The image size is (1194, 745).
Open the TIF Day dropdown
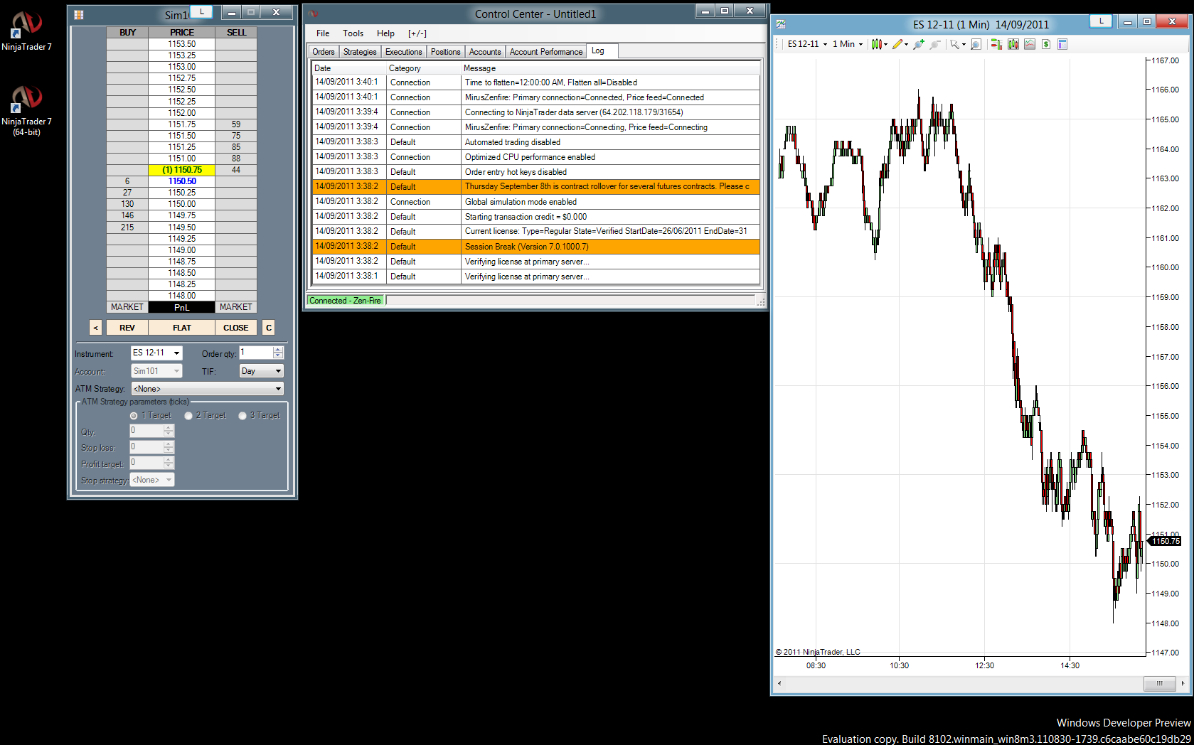click(x=261, y=371)
